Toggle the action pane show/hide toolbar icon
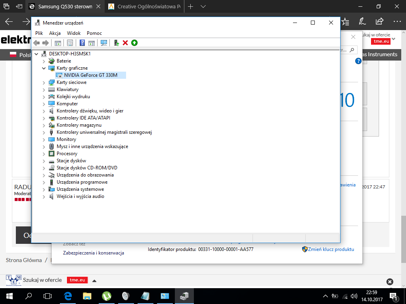 (x=92, y=43)
